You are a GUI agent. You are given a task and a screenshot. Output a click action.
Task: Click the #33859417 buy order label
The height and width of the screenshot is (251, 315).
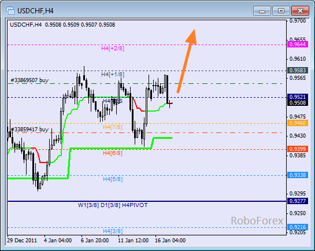point(29,129)
